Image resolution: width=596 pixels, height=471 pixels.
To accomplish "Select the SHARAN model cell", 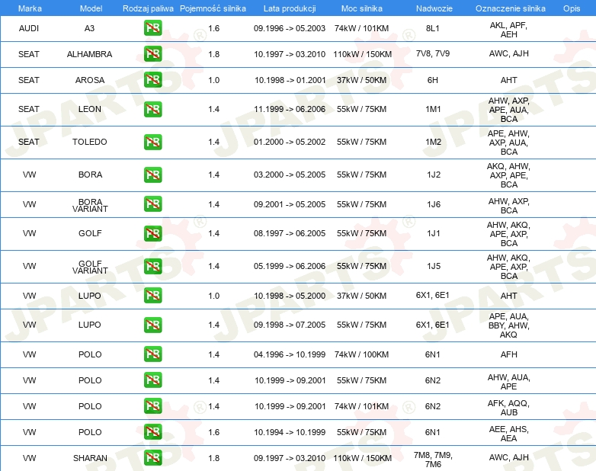I will [x=90, y=458].
